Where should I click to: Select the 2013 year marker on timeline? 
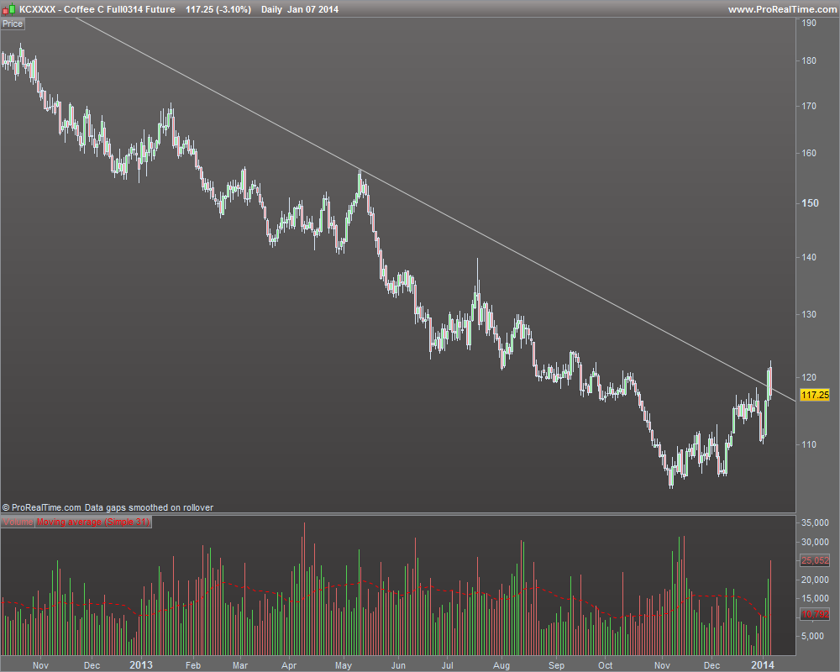(141, 664)
